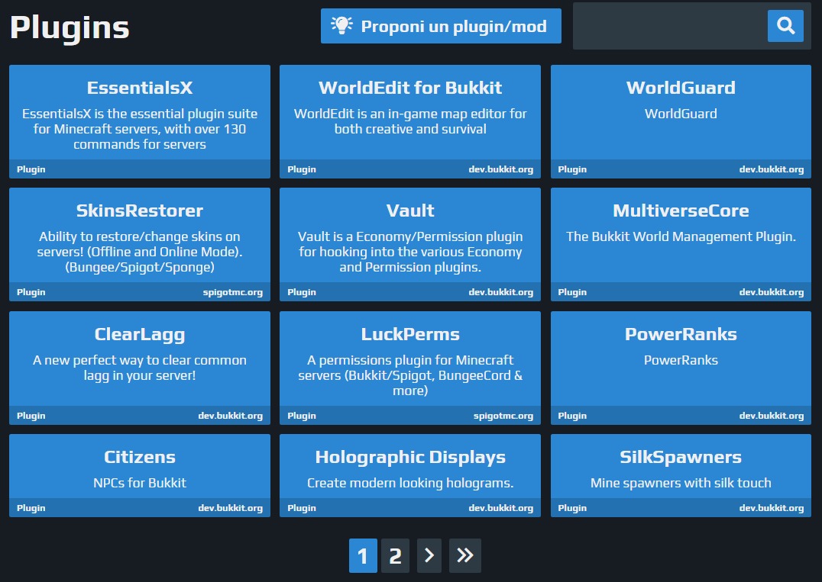Click Proponi un plugin/mod button
Screen dimensions: 822x582
click(x=441, y=26)
